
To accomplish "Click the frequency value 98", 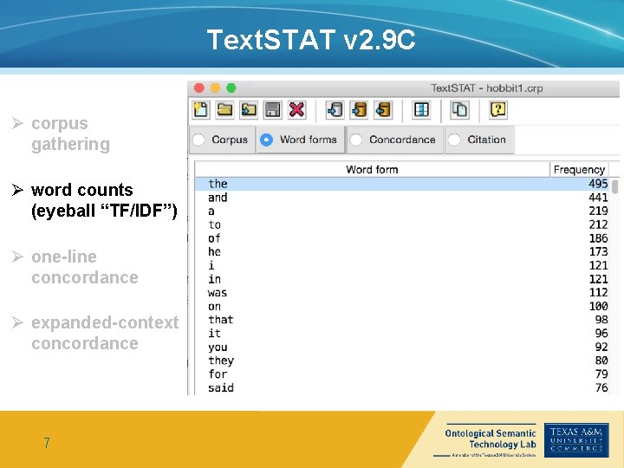I will [x=601, y=320].
